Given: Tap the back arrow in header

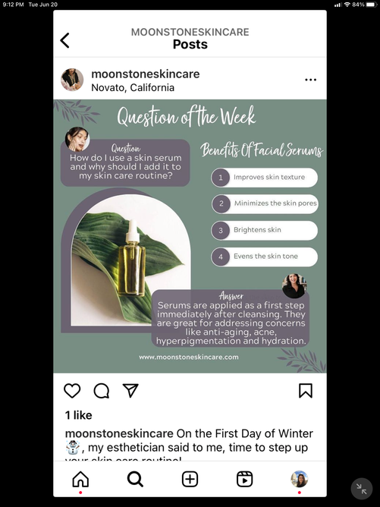Looking at the screenshot, I should tap(64, 40).
